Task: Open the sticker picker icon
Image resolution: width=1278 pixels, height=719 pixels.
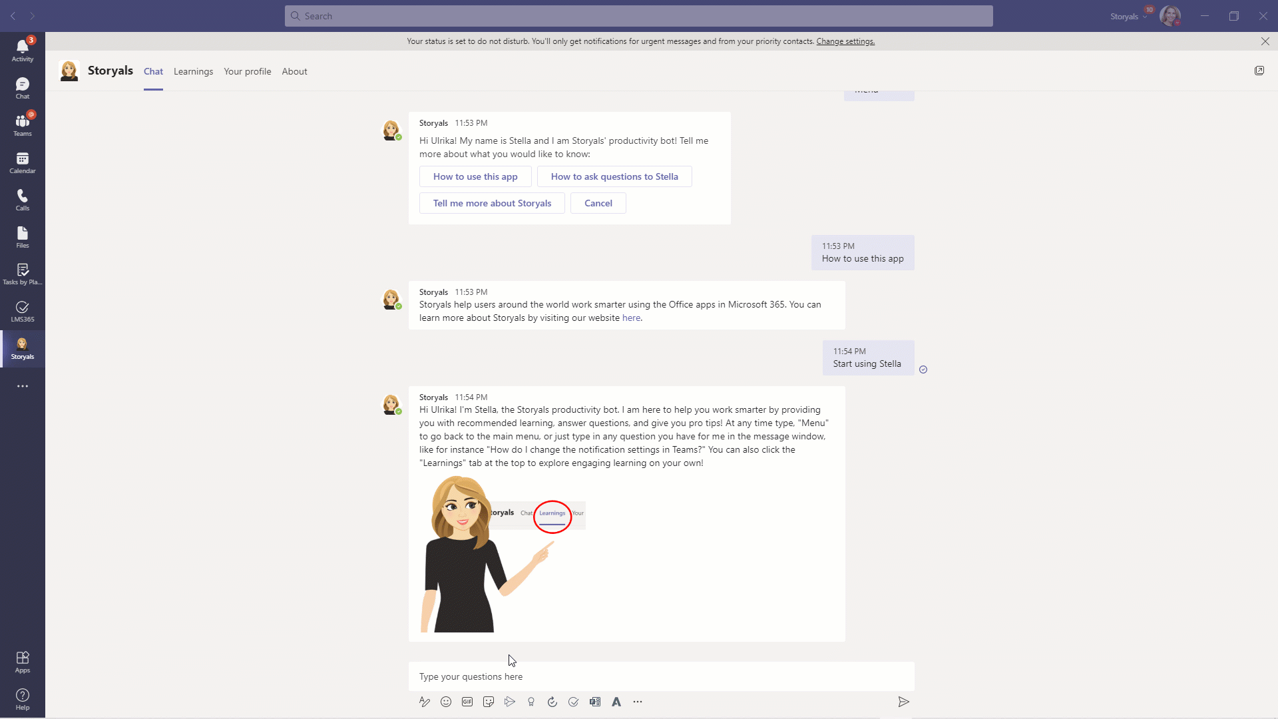Action: (489, 702)
